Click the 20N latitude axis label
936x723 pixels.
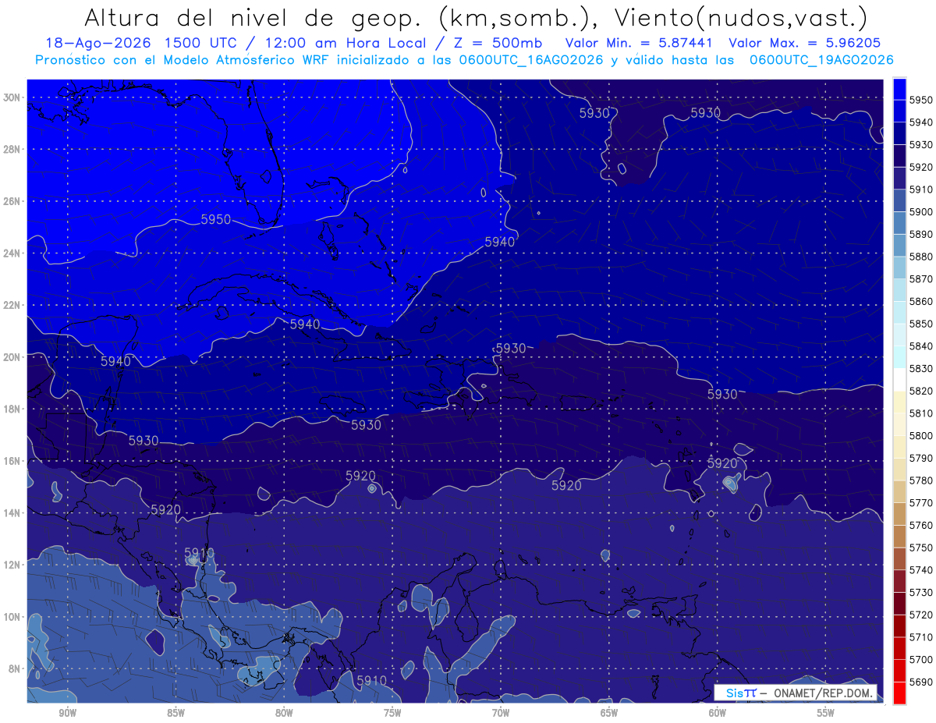coord(11,357)
